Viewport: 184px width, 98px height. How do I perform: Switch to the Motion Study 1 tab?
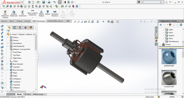(x=39, y=94)
